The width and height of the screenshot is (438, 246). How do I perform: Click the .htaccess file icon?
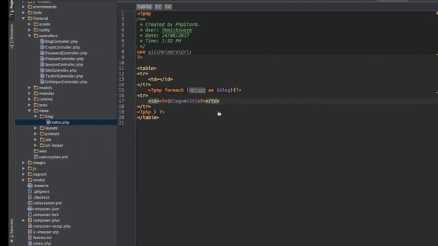[x=30, y=197]
